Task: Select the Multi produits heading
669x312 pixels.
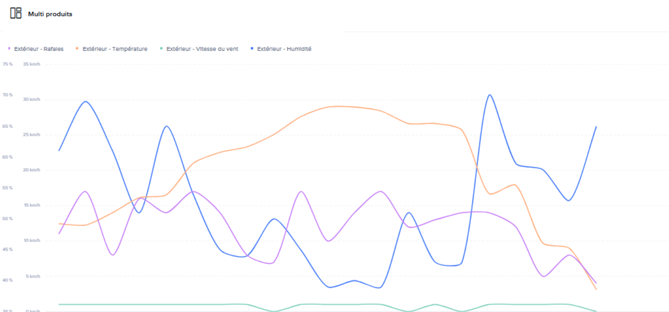Action: tap(50, 14)
